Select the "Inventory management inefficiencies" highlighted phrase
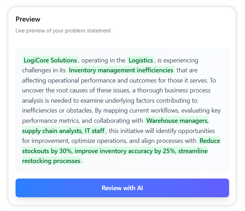245x211 pixels. [121, 70]
